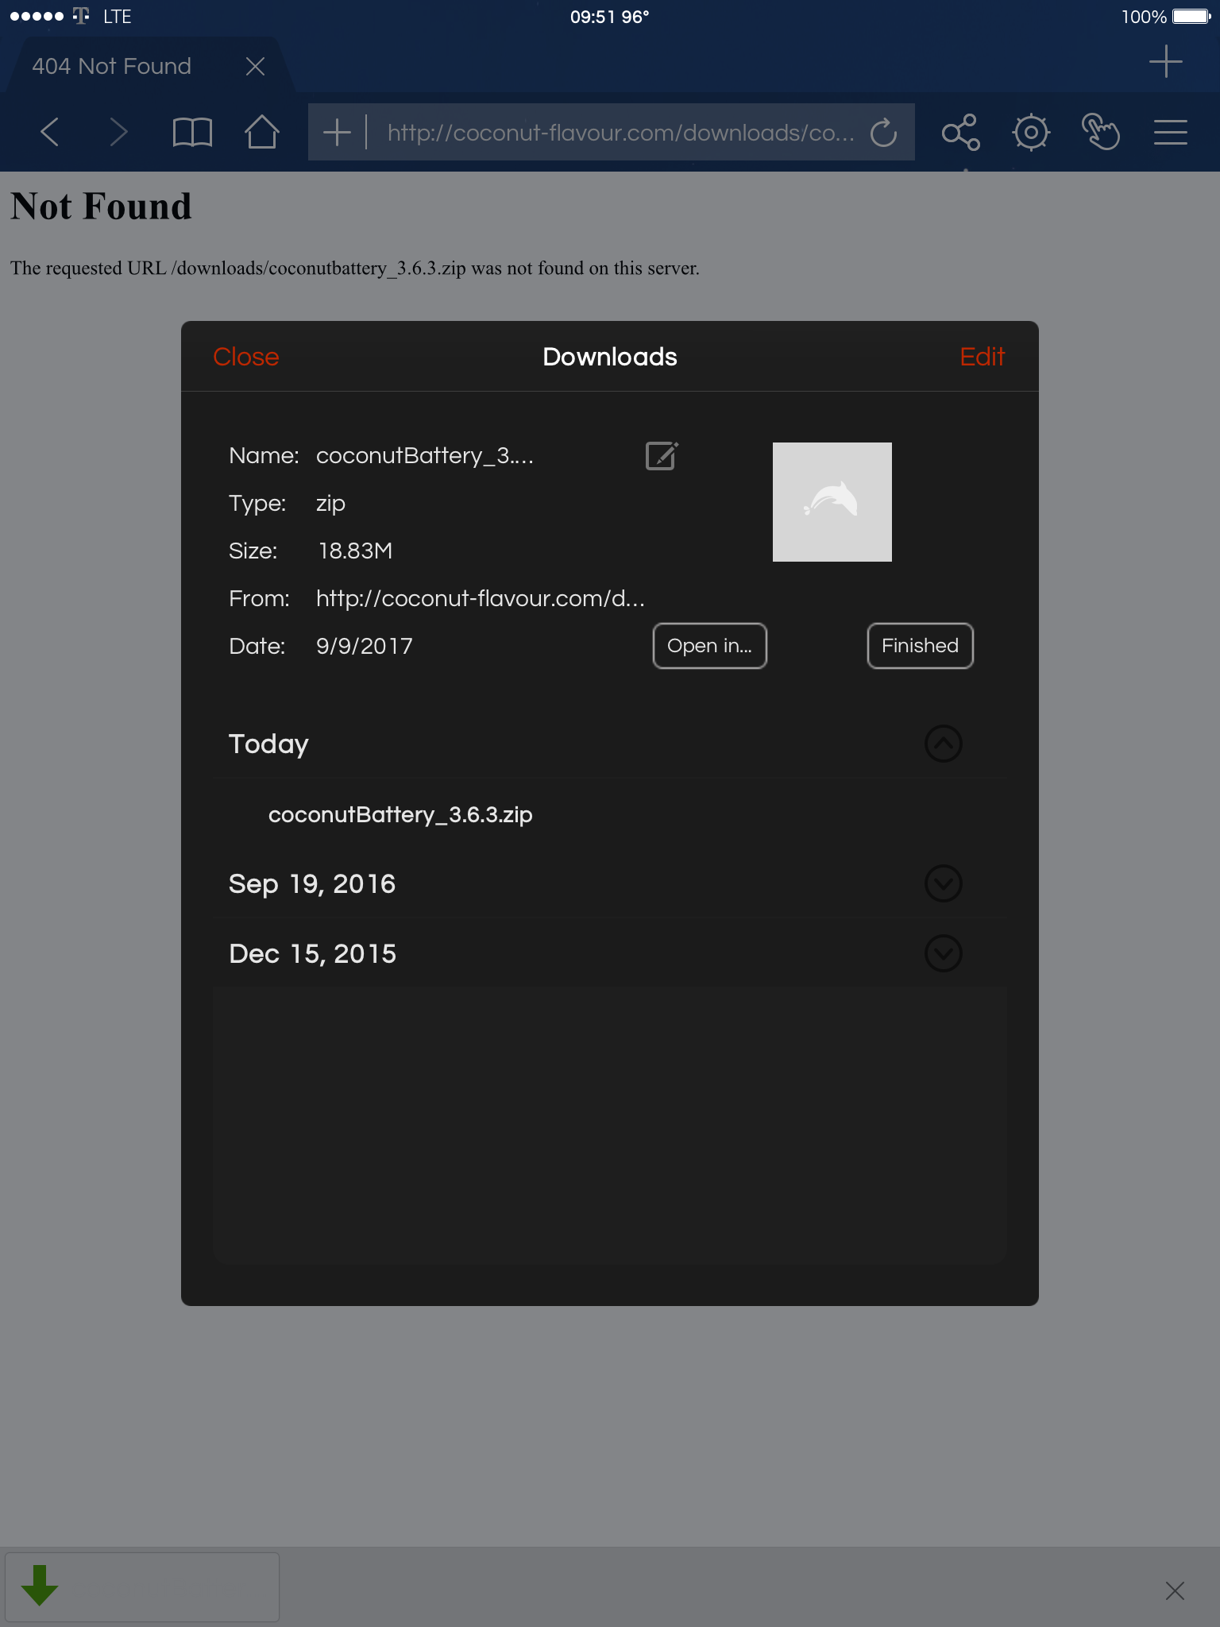Tap the 18.83M size value
This screenshot has height=1627, width=1220.
(x=355, y=551)
